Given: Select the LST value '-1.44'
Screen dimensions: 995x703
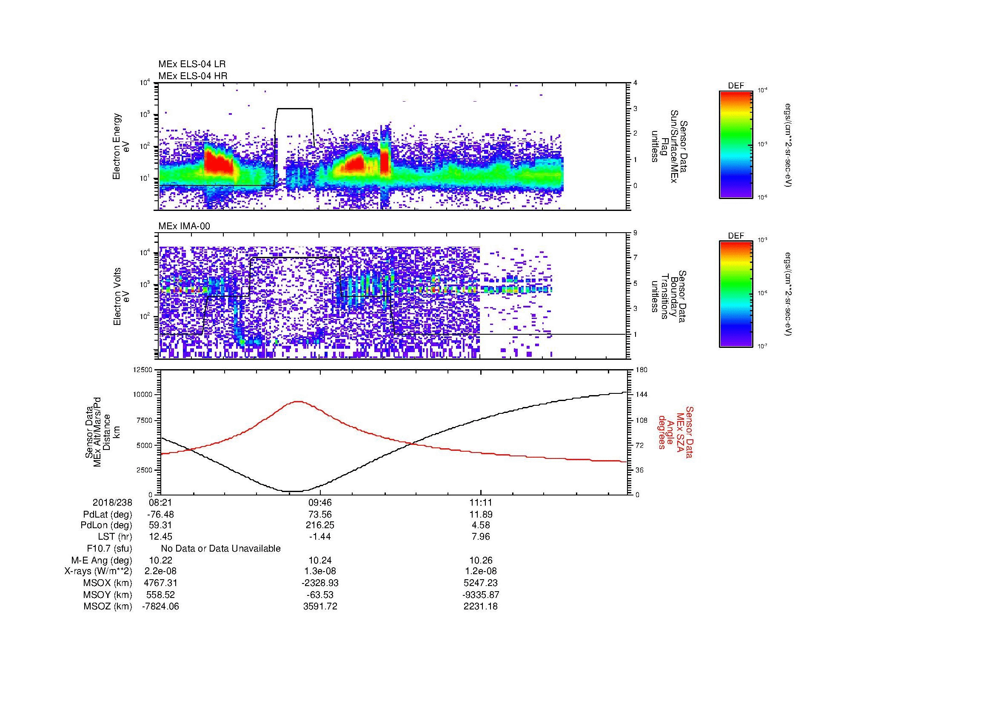Looking at the screenshot, I should point(320,537).
